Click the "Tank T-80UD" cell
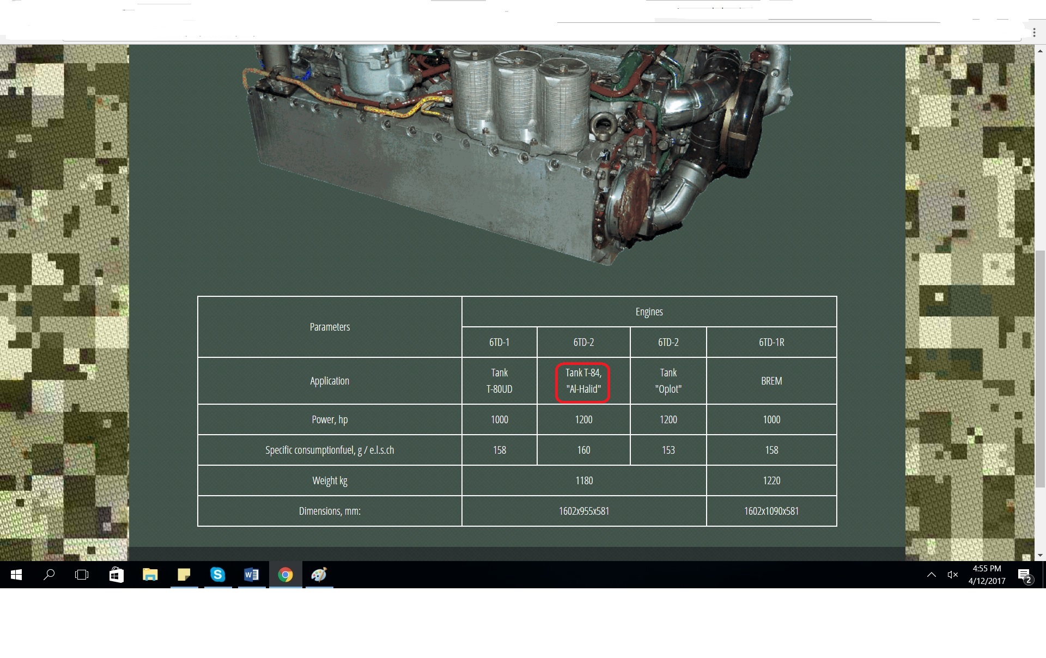Image resolution: width=1046 pixels, height=658 pixels. [500, 381]
